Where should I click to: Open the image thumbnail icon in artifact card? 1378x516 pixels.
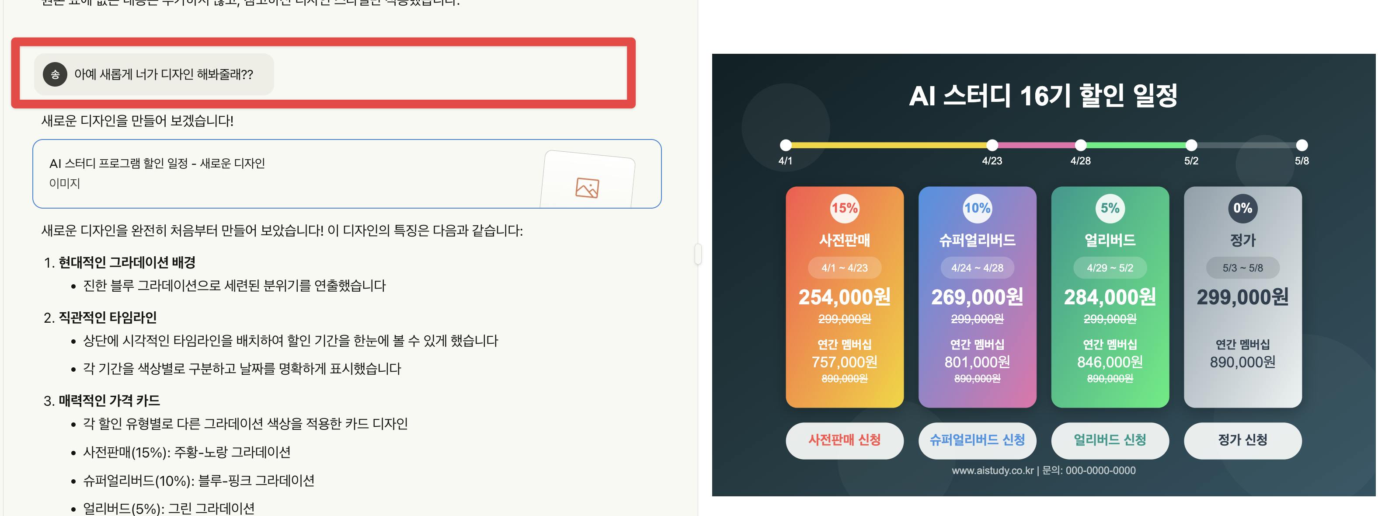(587, 188)
